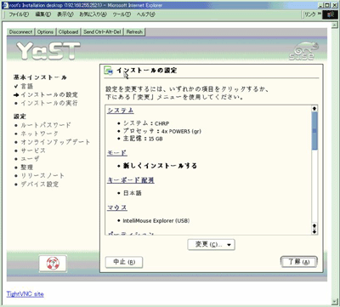The image size is (340, 307).
Task: Click the ネットワーク sidebar item
Action: 40,134
